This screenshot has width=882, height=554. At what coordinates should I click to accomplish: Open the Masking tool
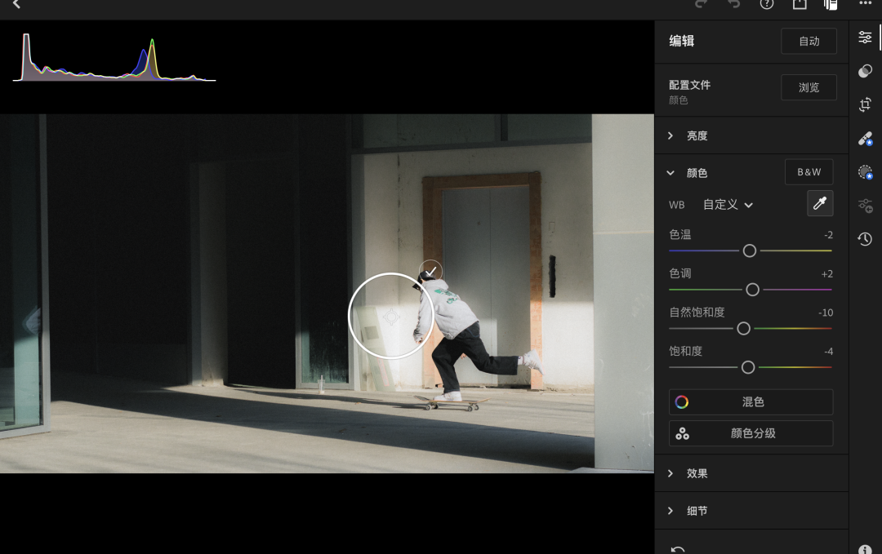865,172
